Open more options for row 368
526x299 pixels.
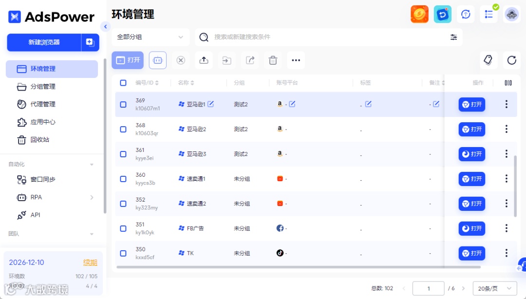click(506, 129)
